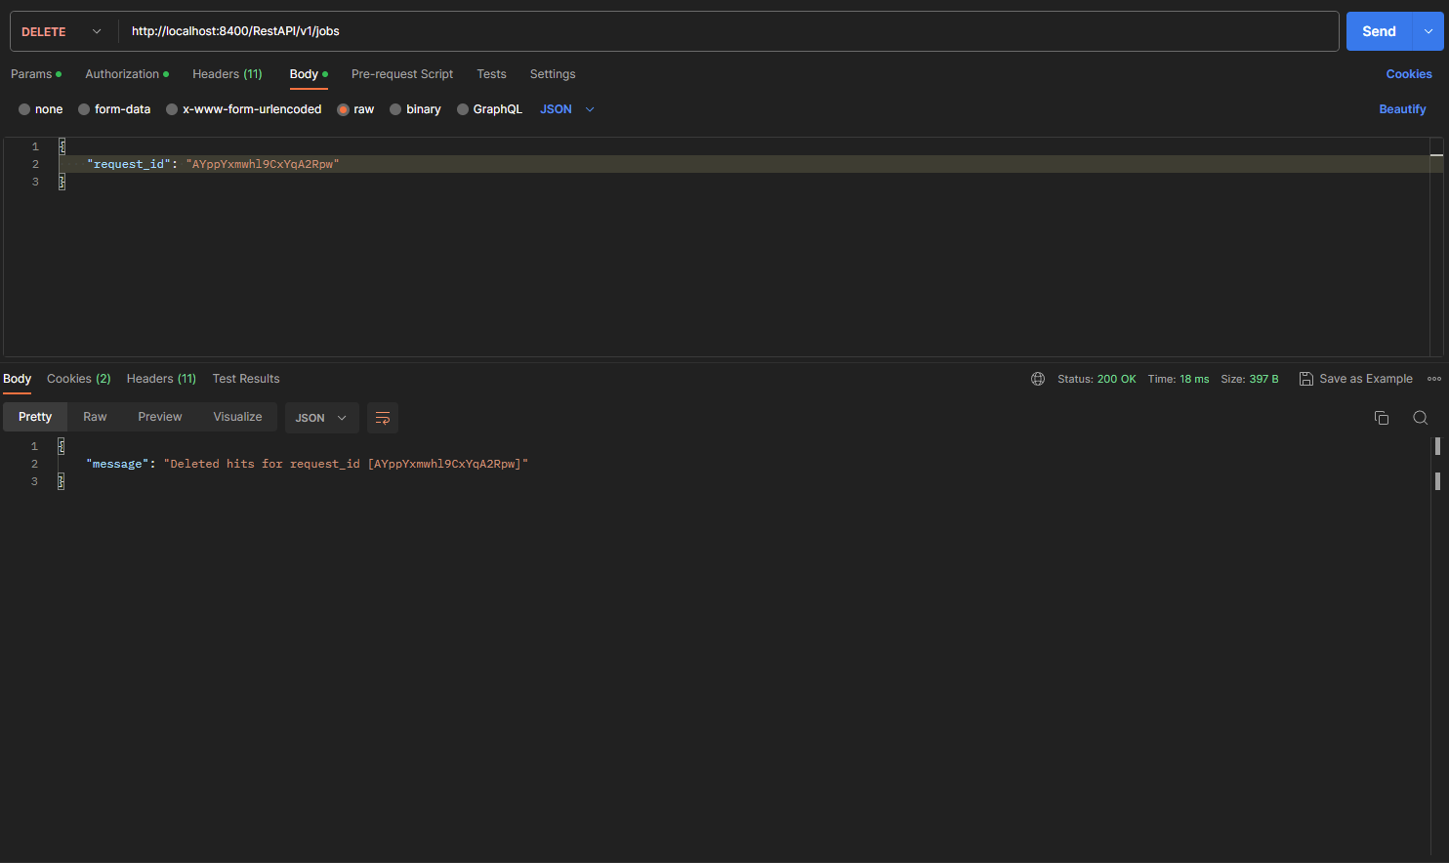Choose GraphQL as the body format
This screenshot has width=1449, height=863.
489,108
